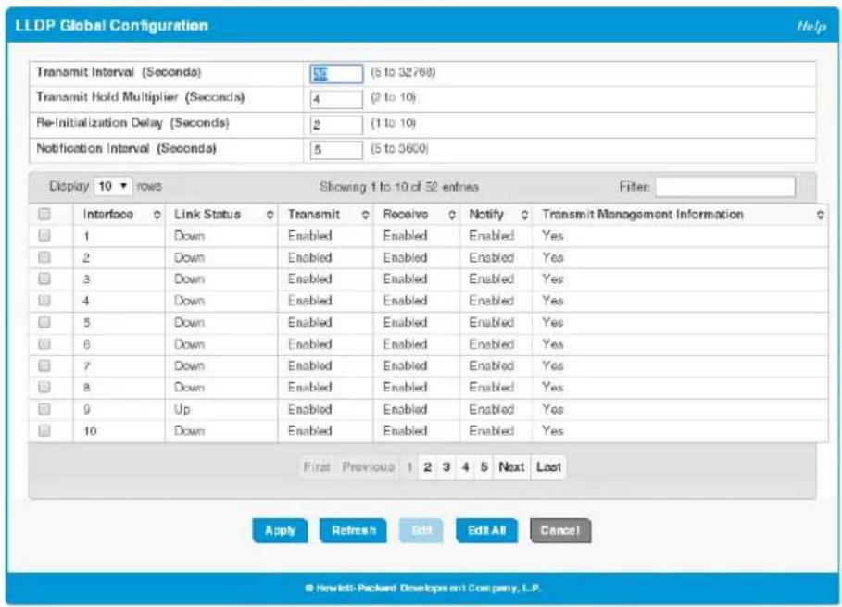Click the Previous page button
842x607 pixels.
click(369, 467)
